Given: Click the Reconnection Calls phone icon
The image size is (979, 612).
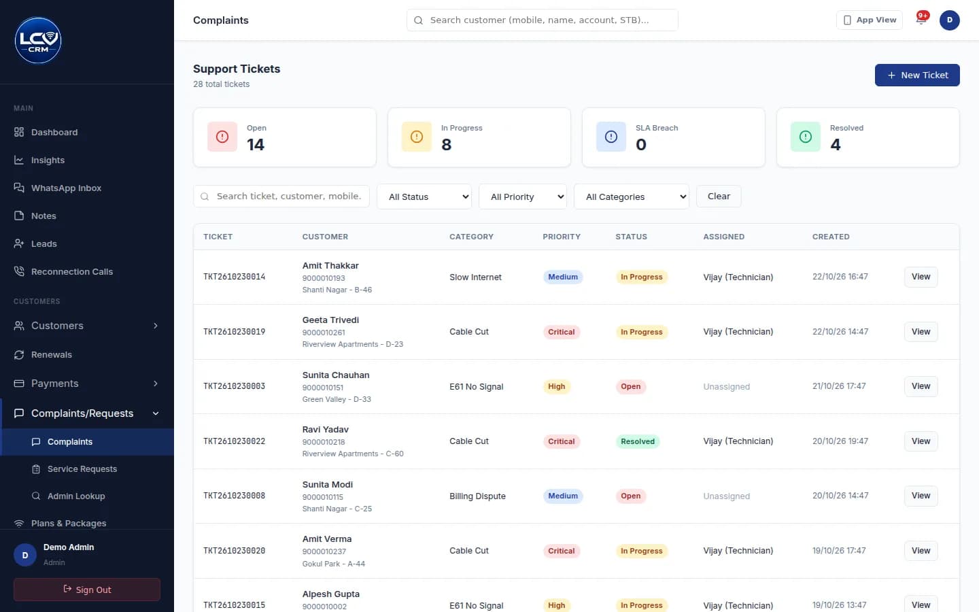Looking at the screenshot, I should [19, 271].
